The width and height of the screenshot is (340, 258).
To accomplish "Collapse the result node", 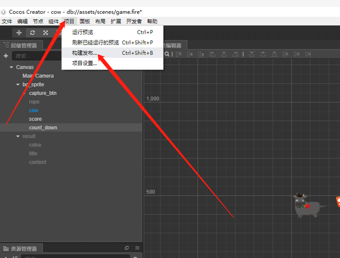I will 18,136.
